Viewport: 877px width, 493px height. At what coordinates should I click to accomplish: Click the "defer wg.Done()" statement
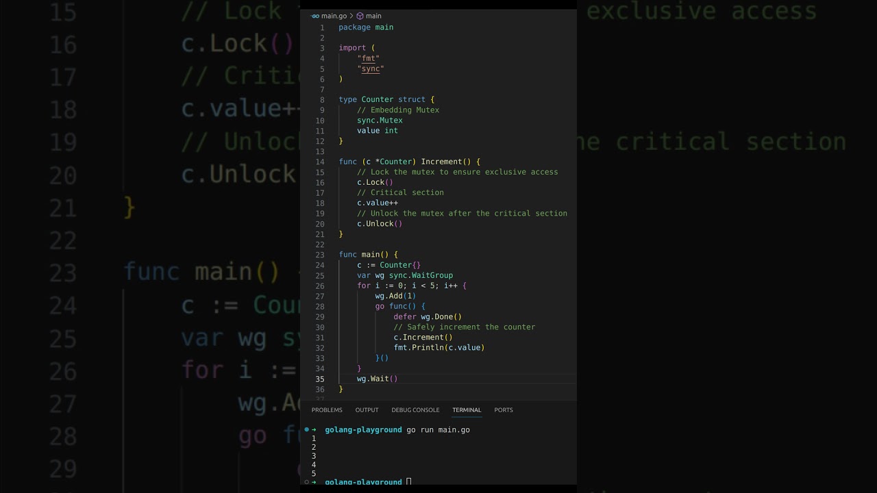428,317
